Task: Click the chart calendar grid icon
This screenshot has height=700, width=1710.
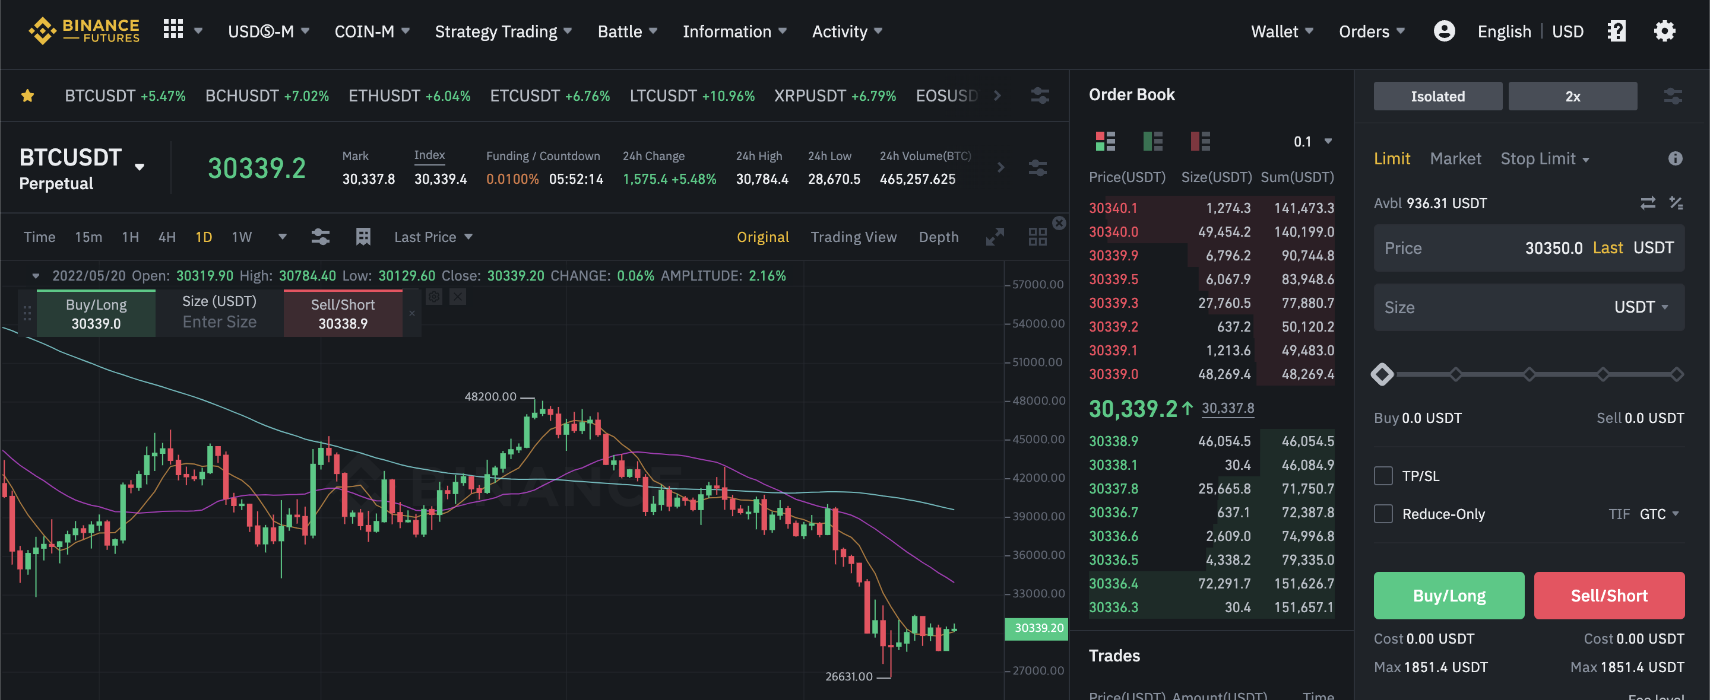Action: (363, 237)
